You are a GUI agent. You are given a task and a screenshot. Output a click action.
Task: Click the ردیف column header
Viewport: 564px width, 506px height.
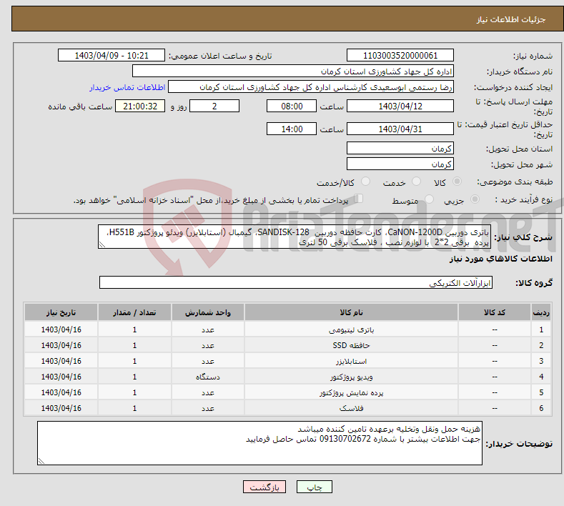(x=541, y=312)
